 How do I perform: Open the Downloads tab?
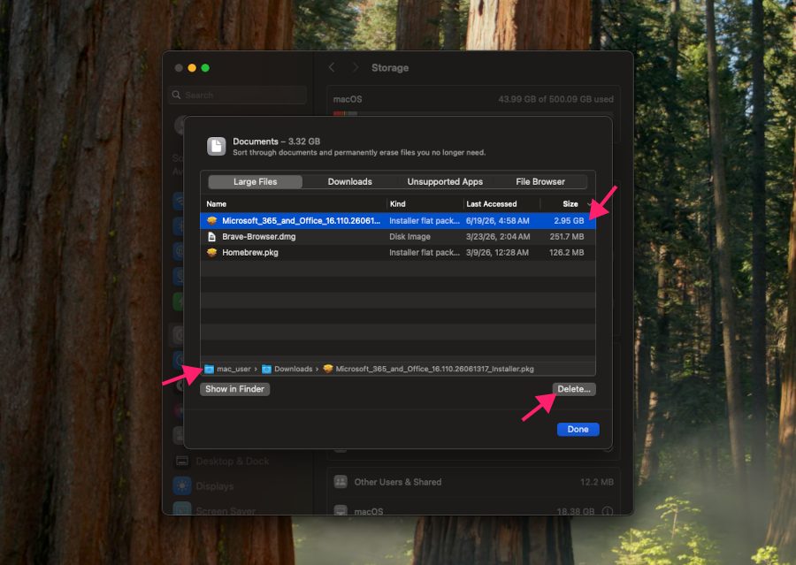click(349, 182)
